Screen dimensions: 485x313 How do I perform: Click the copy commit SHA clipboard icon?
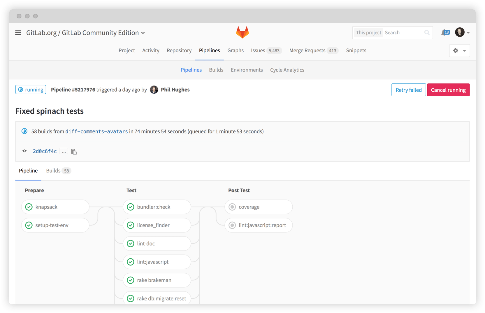click(x=74, y=152)
